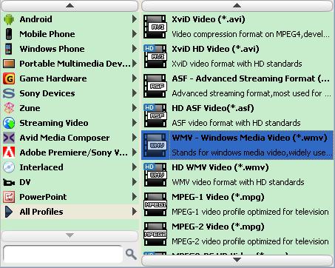Click the MPEG-2 Video film icon

click(155, 234)
